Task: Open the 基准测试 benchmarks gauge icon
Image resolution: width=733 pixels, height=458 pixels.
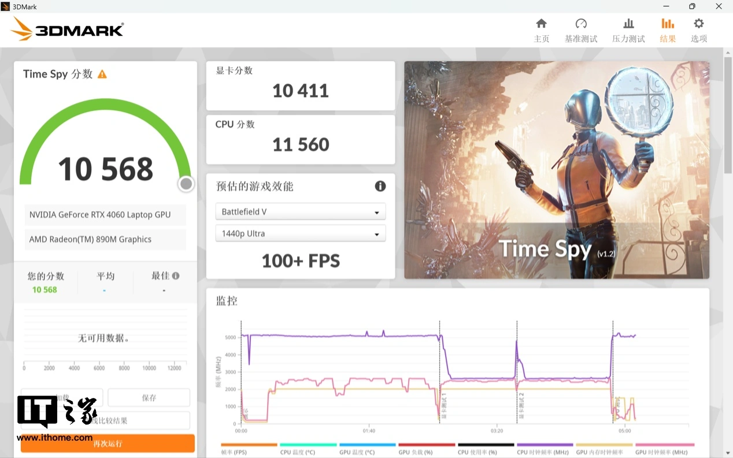Action: 581,24
